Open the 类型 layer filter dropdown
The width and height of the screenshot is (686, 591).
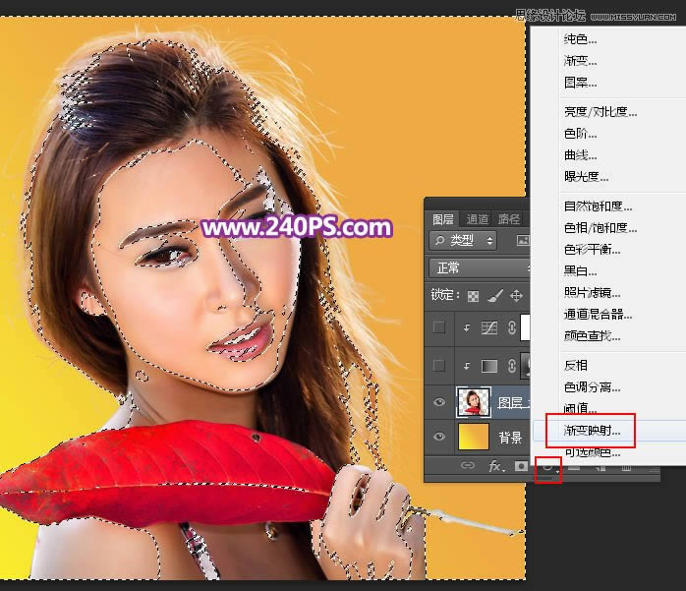(x=463, y=240)
